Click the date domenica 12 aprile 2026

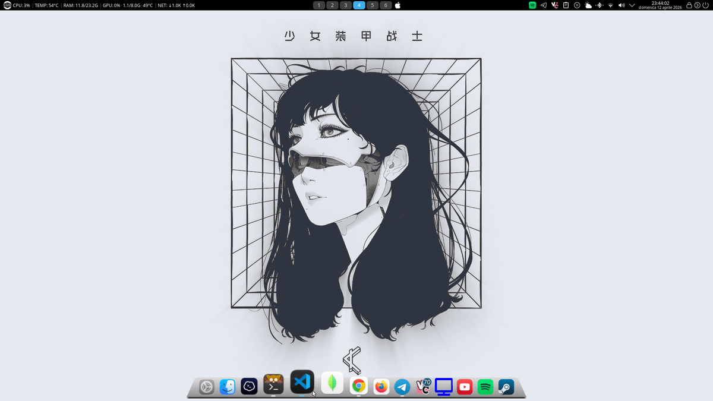(x=660, y=8)
